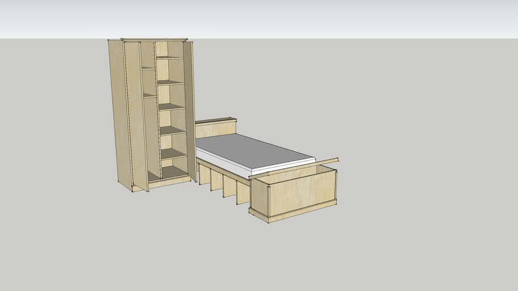518x291 pixels.
Task: Select the left end panel of the storage chest
Action: point(260,197)
